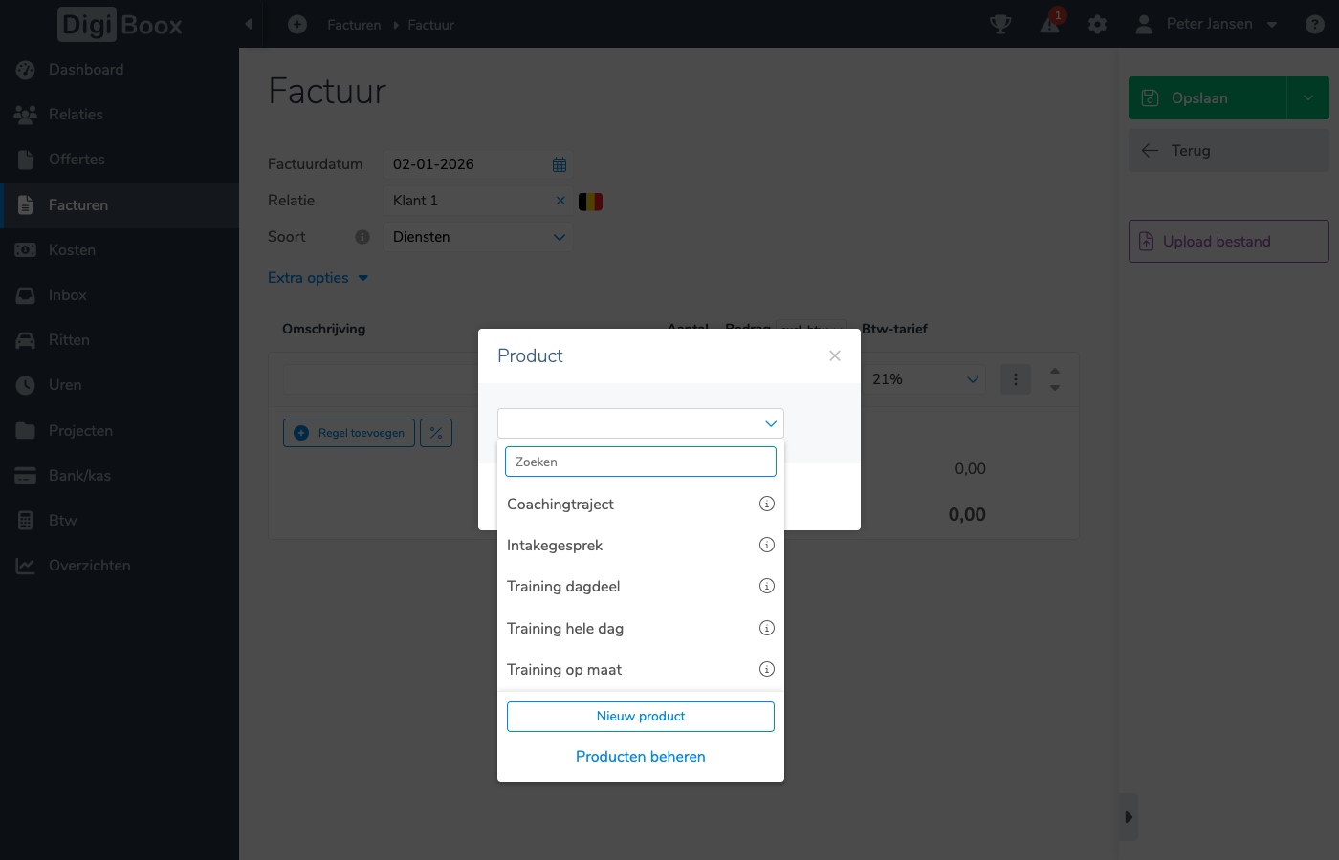Click the Nieuw product button
The height and width of the screenshot is (860, 1339).
click(x=641, y=717)
